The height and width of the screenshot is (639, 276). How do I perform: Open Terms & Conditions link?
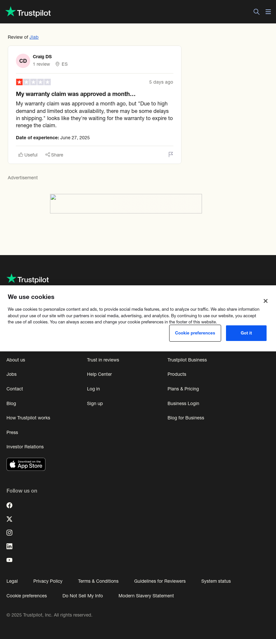(98, 581)
